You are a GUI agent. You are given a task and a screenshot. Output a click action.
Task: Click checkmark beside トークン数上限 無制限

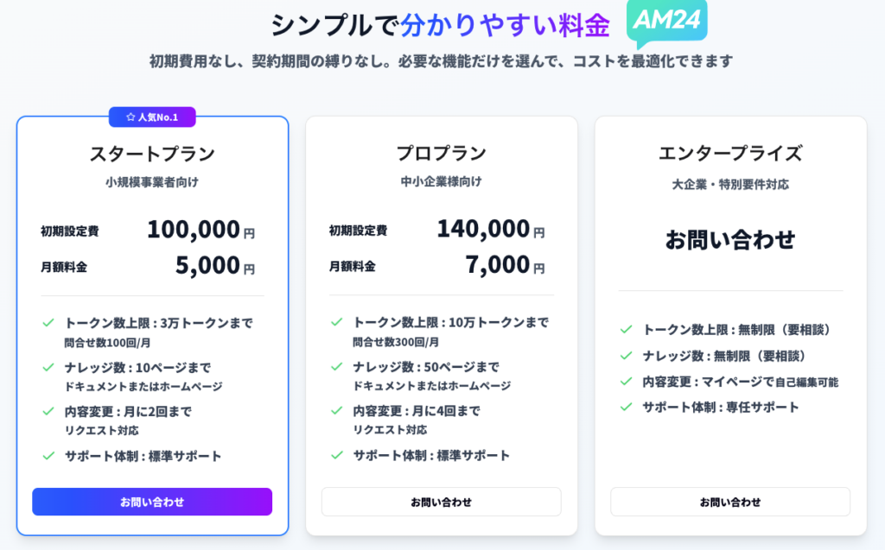point(626,330)
